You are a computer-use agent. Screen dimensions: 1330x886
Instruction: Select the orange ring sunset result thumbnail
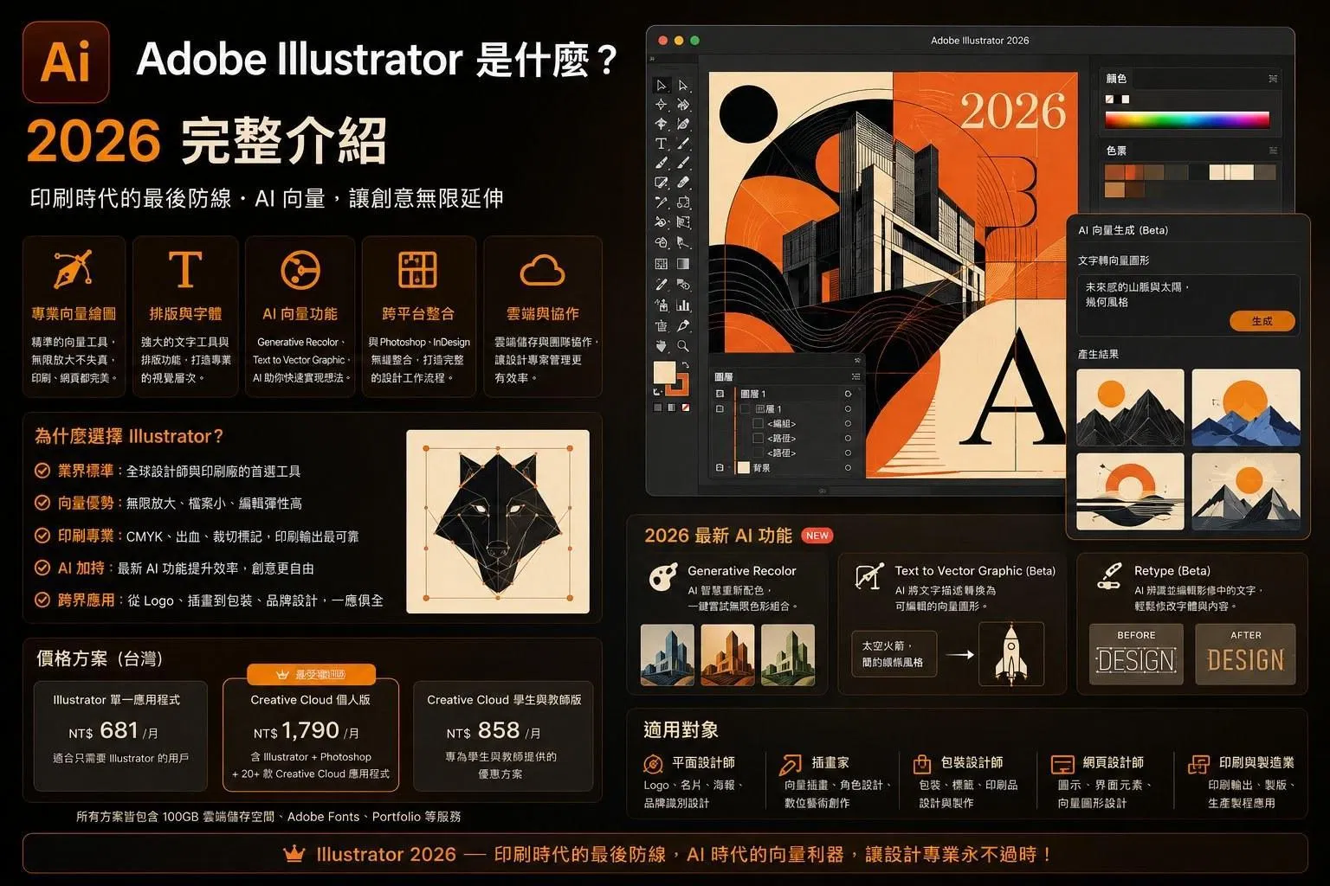[x=1130, y=491]
